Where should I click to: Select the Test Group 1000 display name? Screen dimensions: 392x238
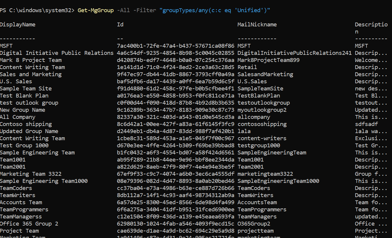[24, 146]
